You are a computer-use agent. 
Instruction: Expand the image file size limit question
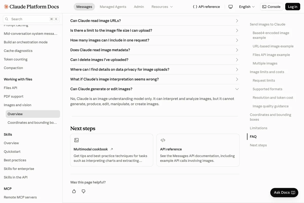155,30
